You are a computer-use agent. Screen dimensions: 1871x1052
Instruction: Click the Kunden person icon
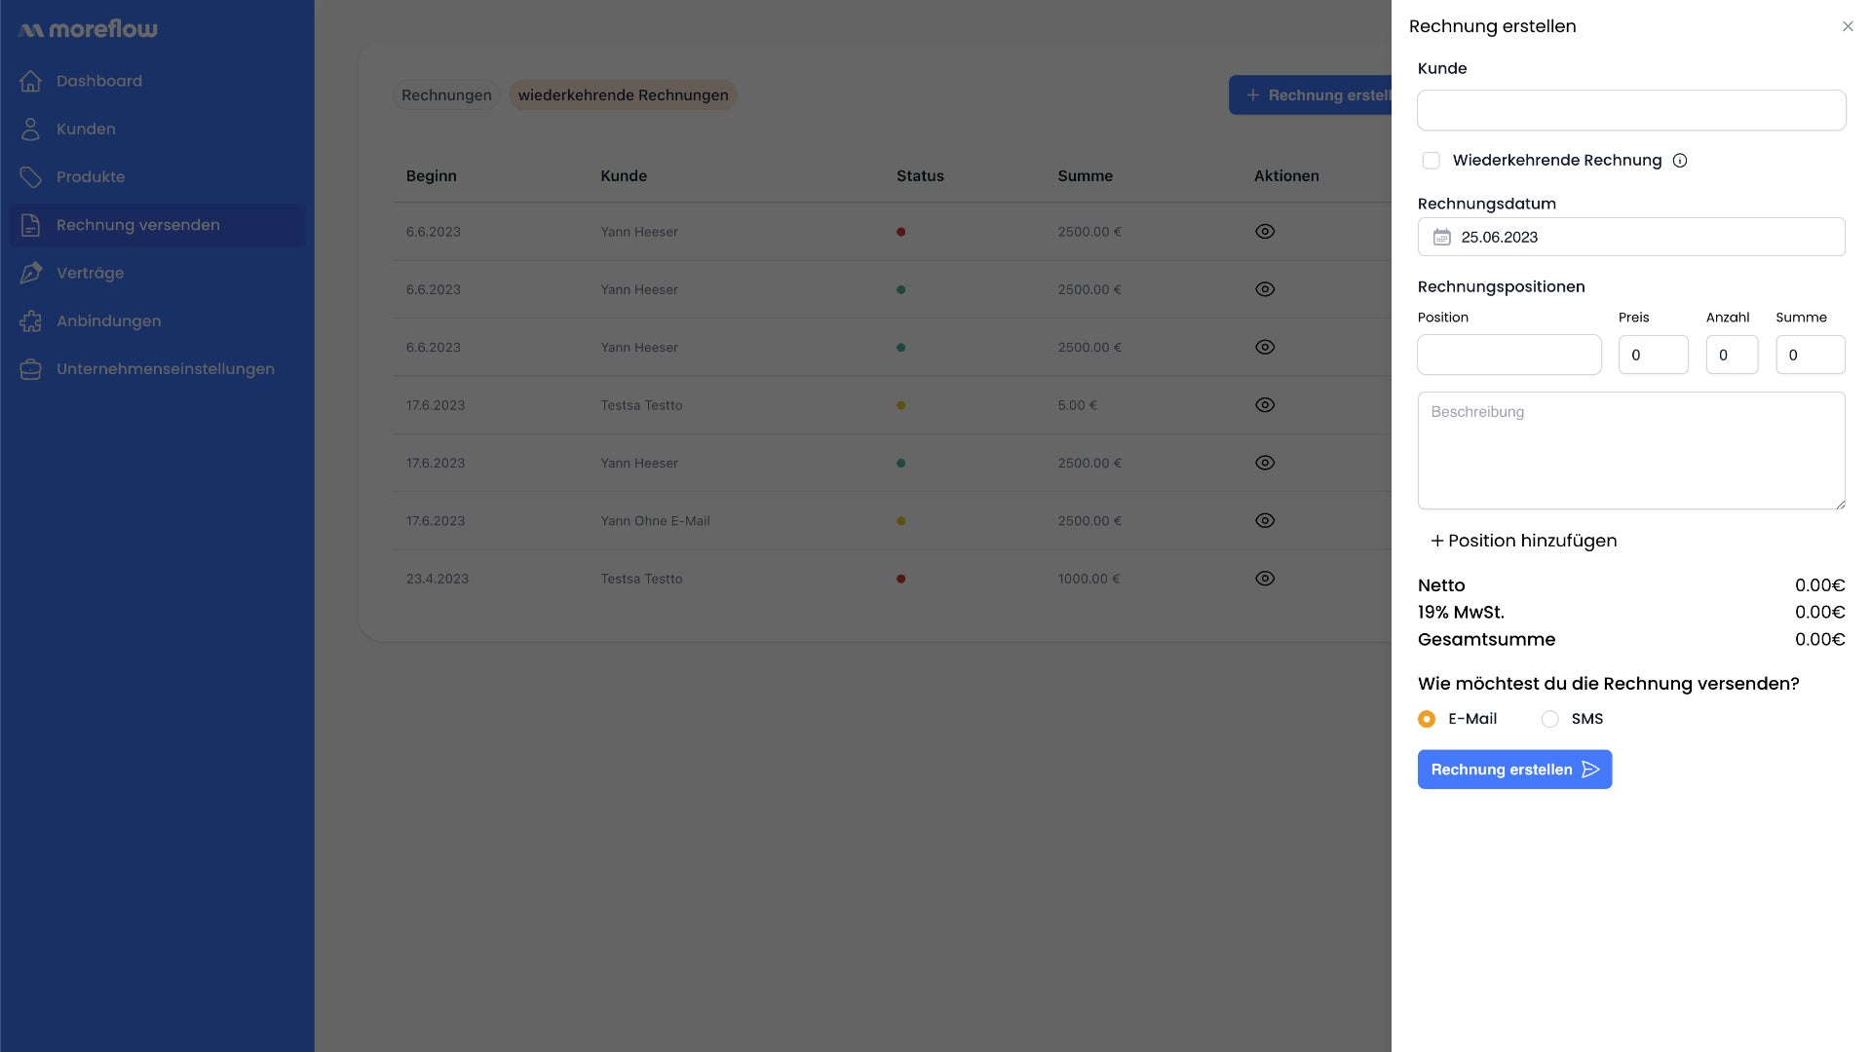coord(30,129)
